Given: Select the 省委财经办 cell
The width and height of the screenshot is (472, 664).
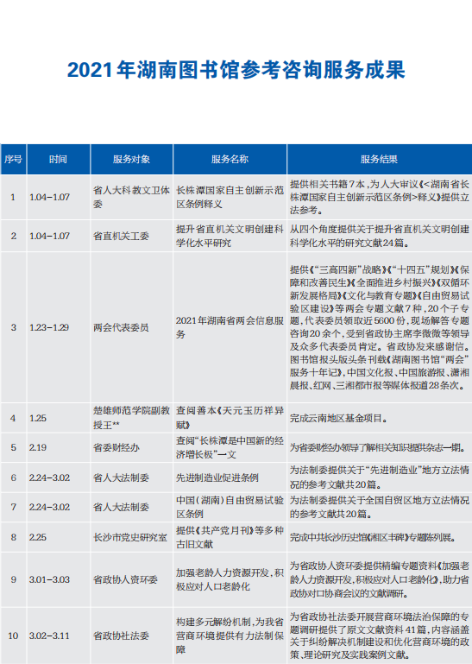Looking at the screenshot, I should (131, 447).
